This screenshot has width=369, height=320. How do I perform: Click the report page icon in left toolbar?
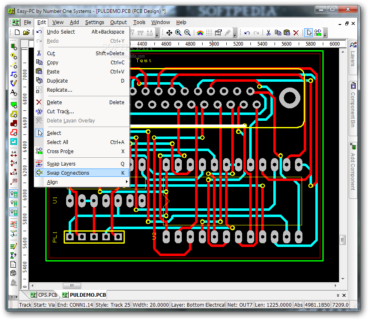[13, 264]
